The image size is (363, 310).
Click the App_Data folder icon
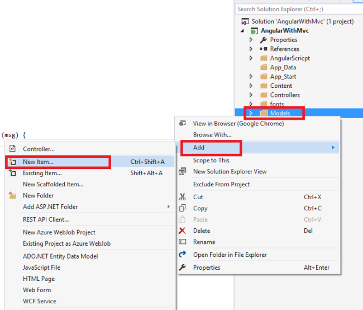(x=264, y=67)
